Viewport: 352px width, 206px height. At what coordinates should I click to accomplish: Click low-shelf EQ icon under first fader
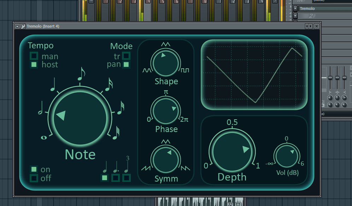[330, 92]
